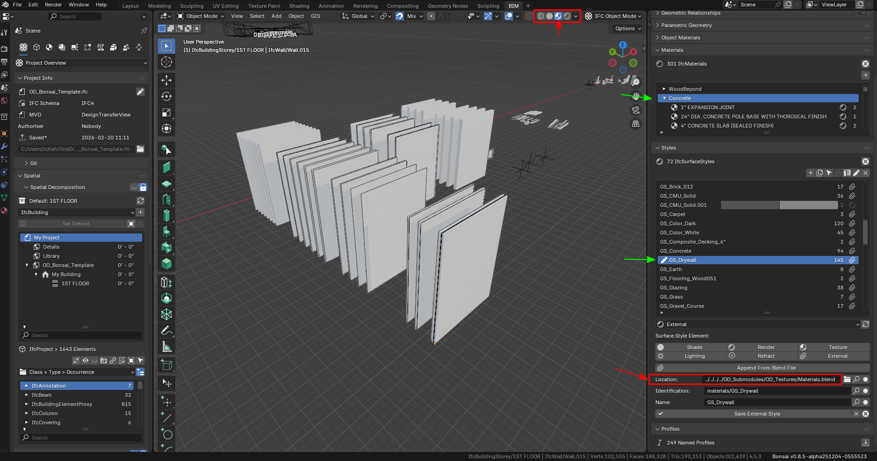Click the GS_CMU_Solid.001 color swatch

(x=779, y=205)
